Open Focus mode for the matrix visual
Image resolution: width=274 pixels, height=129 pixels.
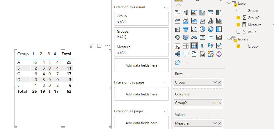99,46
